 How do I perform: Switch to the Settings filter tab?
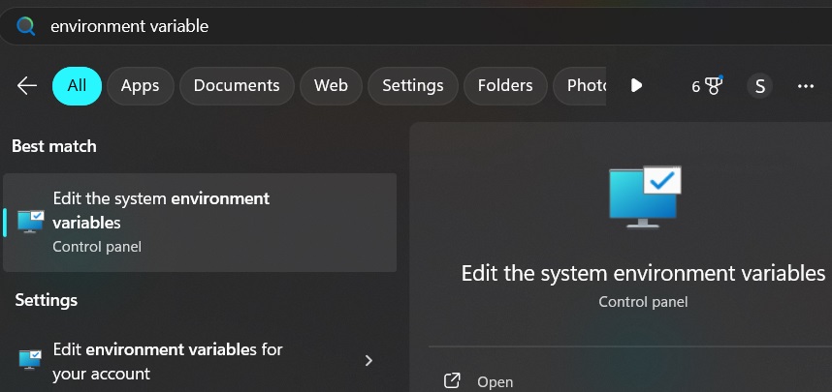412,85
